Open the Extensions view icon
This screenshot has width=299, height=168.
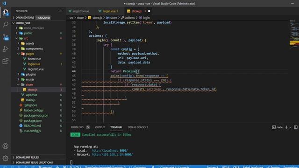[x=5, y=61]
